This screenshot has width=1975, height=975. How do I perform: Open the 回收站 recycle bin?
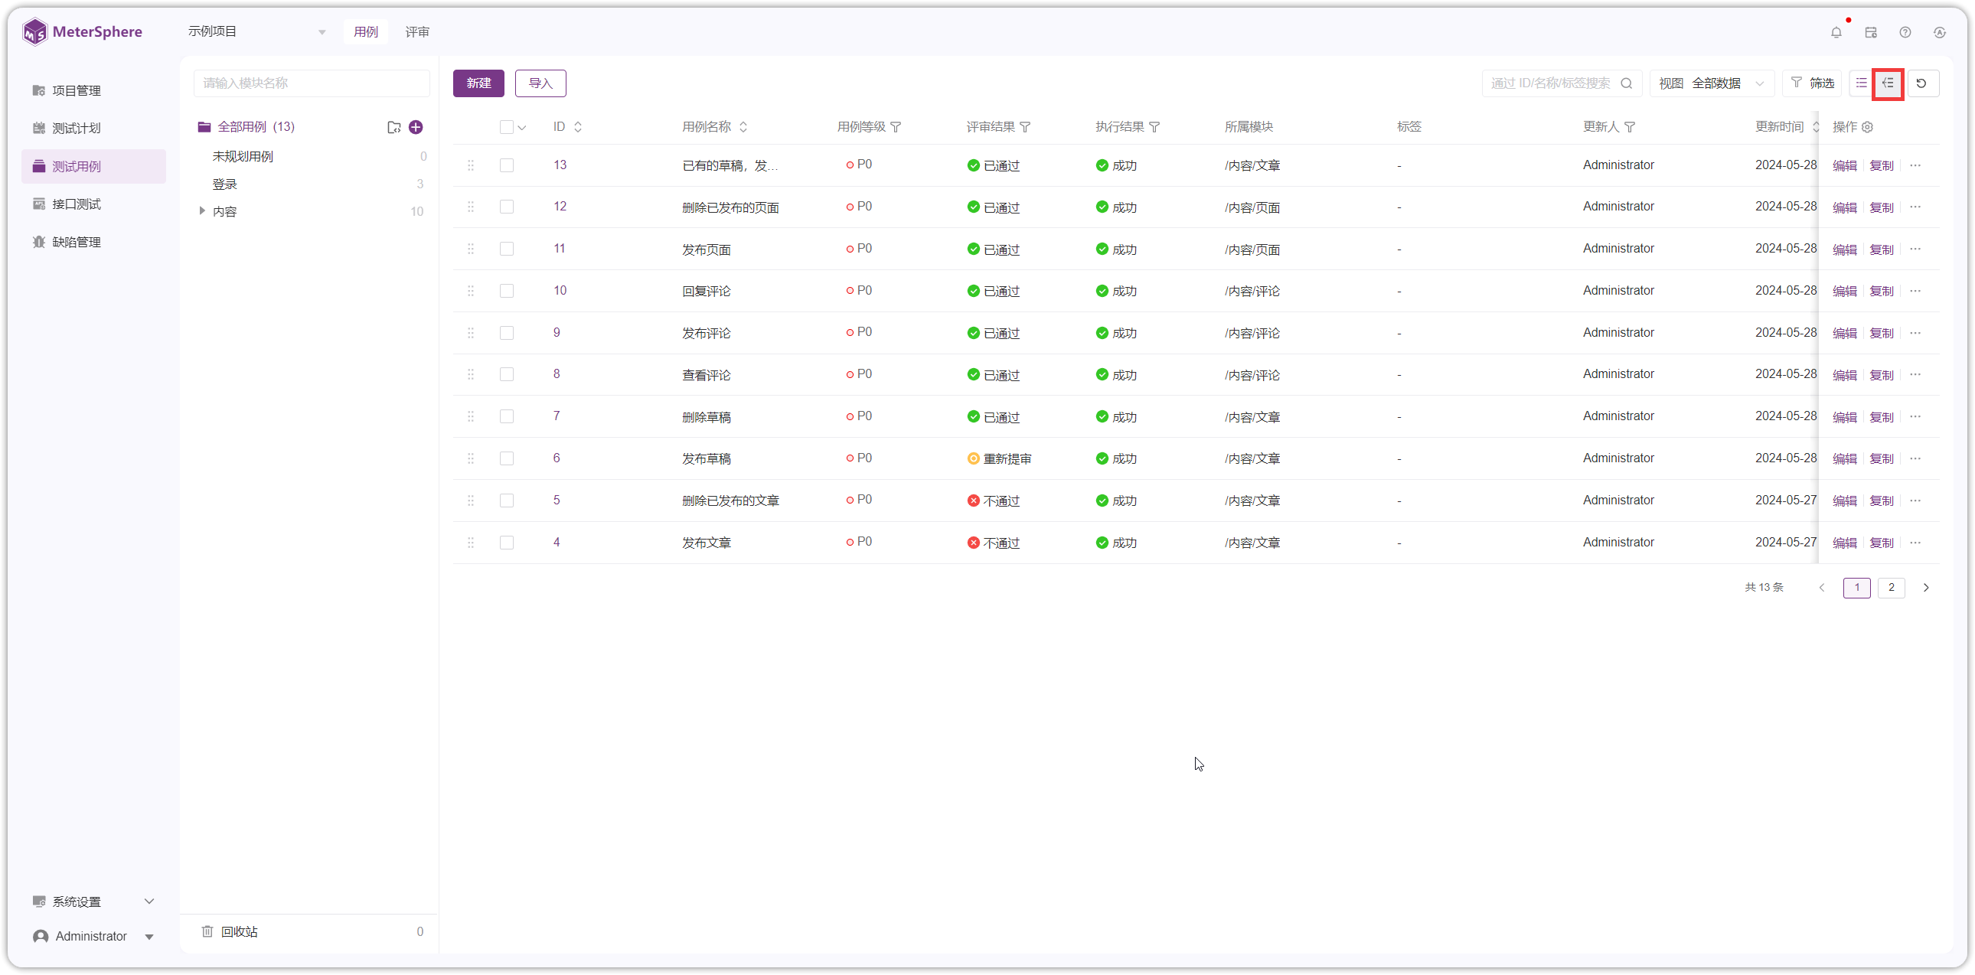(239, 931)
